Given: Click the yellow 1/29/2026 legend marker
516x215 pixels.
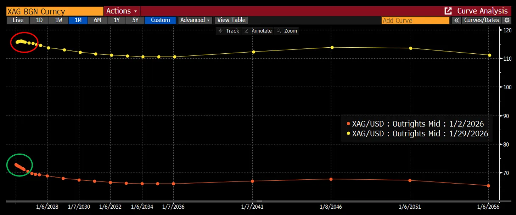Looking at the screenshot, I should [348, 133].
